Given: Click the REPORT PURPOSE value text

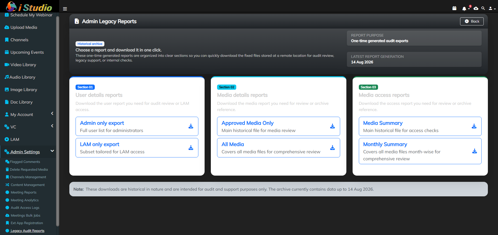Looking at the screenshot, I should coord(380,41).
